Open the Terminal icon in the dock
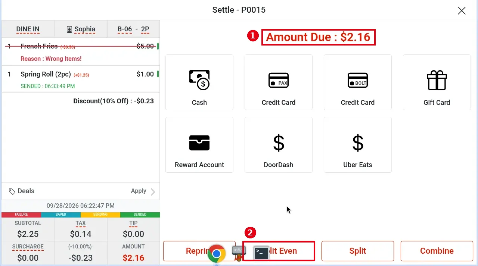Viewport: 478px width, 266px height. [x=261, y=253]
